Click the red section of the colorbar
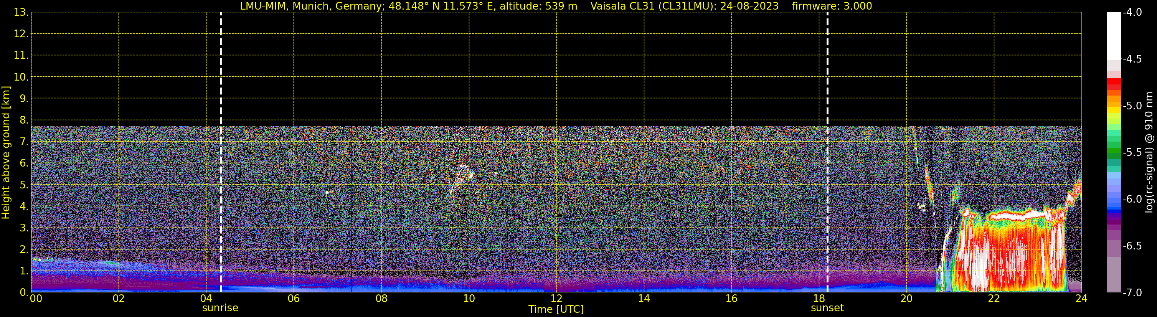 (1113, 84)
